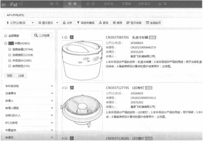Click the 二次检索 button
The height and width of the screenshot is (141, 203).
click(42, 35)
